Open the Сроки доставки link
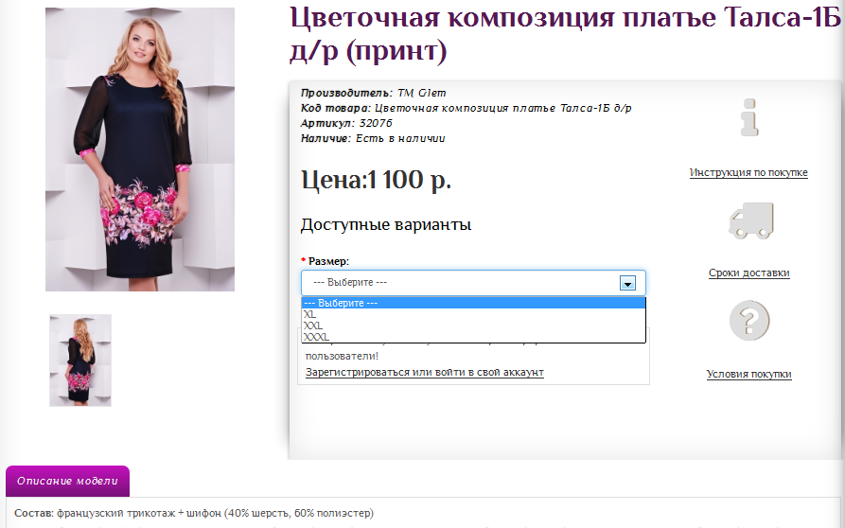The width and height of the screenshot is (845, 528). click(x=749, y=273)
